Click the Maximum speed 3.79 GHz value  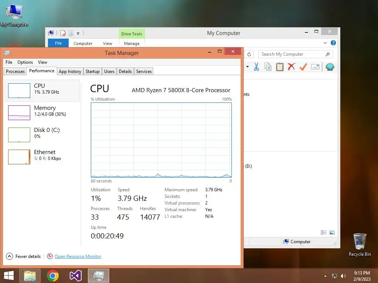pyautogui.click(x=214, y=190)
